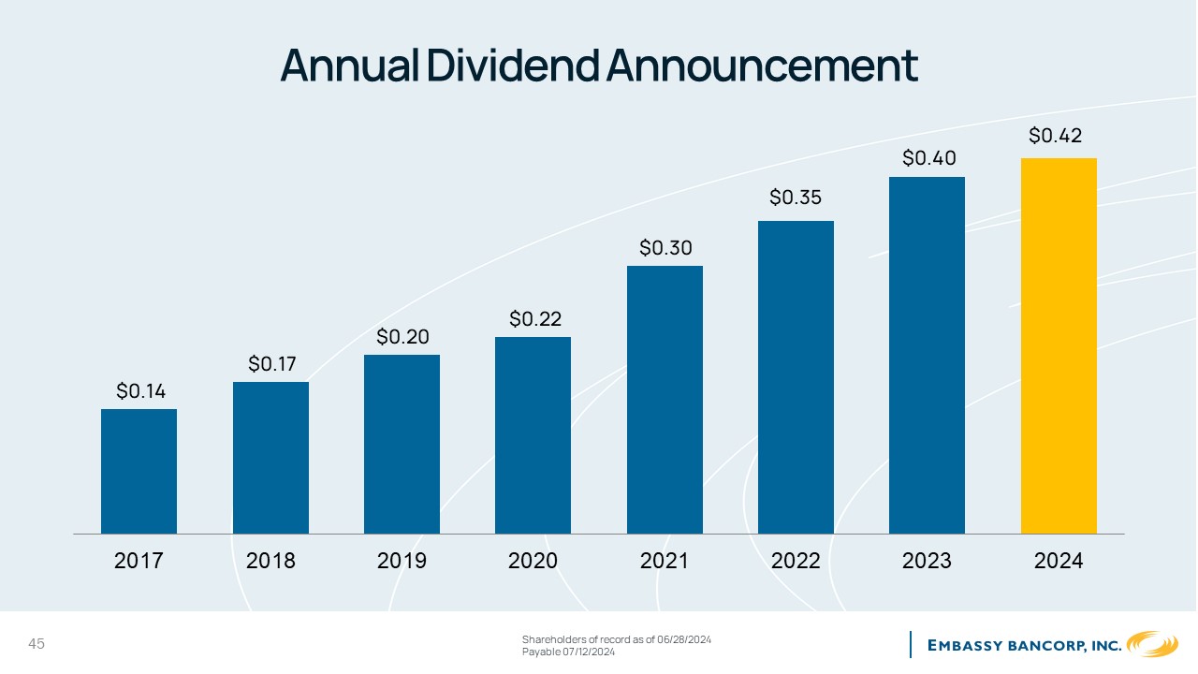
Task: Click the Embassy Bancorp swirl logo icon
Action: click(x=1152, y=644)
